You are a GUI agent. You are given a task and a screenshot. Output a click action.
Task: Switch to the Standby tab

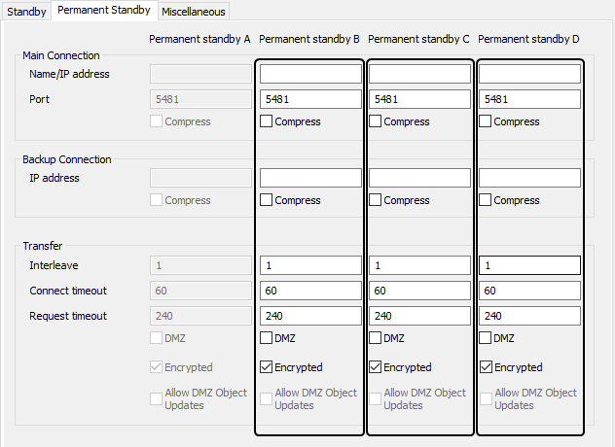26,12
